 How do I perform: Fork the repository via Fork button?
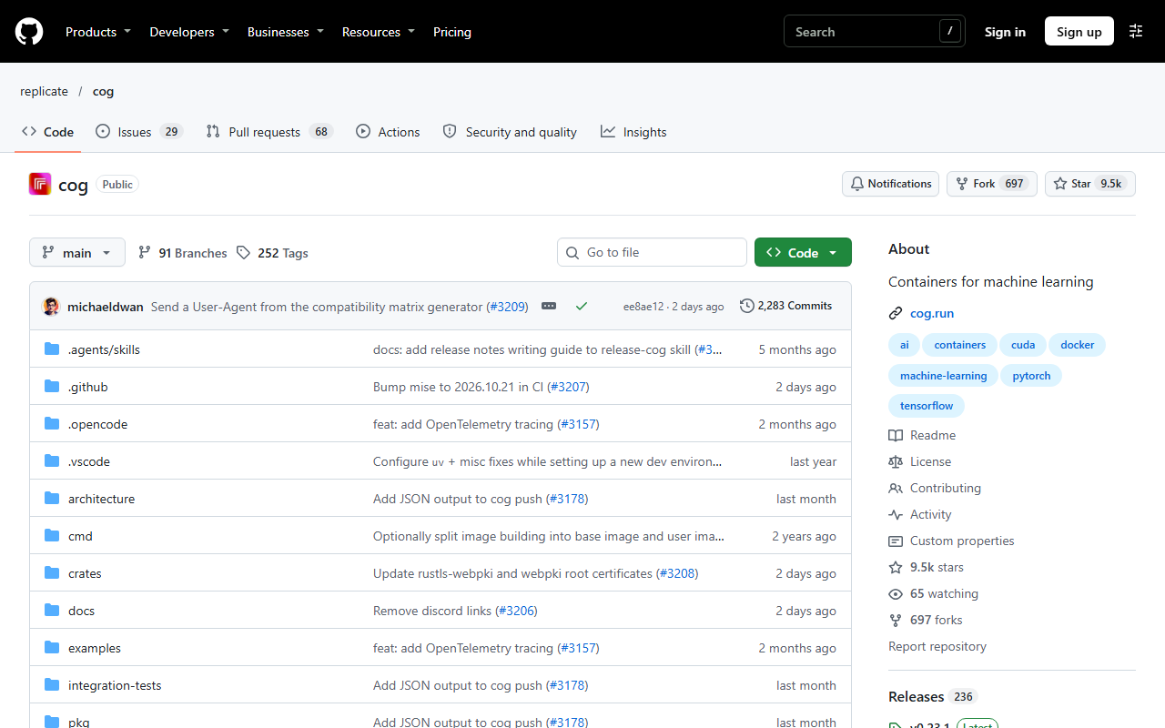(x=992, y=184)
